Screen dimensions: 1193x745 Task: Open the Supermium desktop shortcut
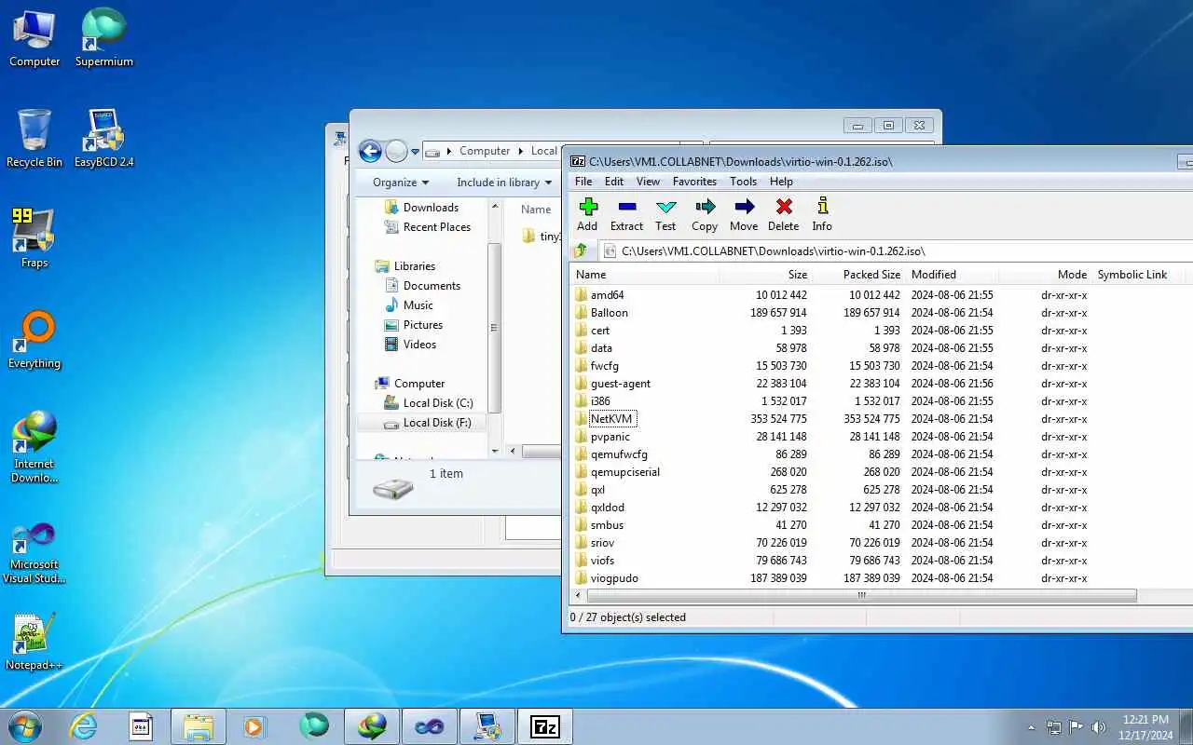tap(104, 38)
